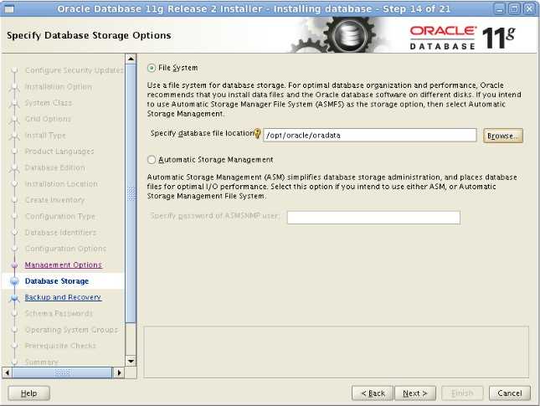
Task: Click the Management Options step bullet icon
Action: (x=14, y=265)
